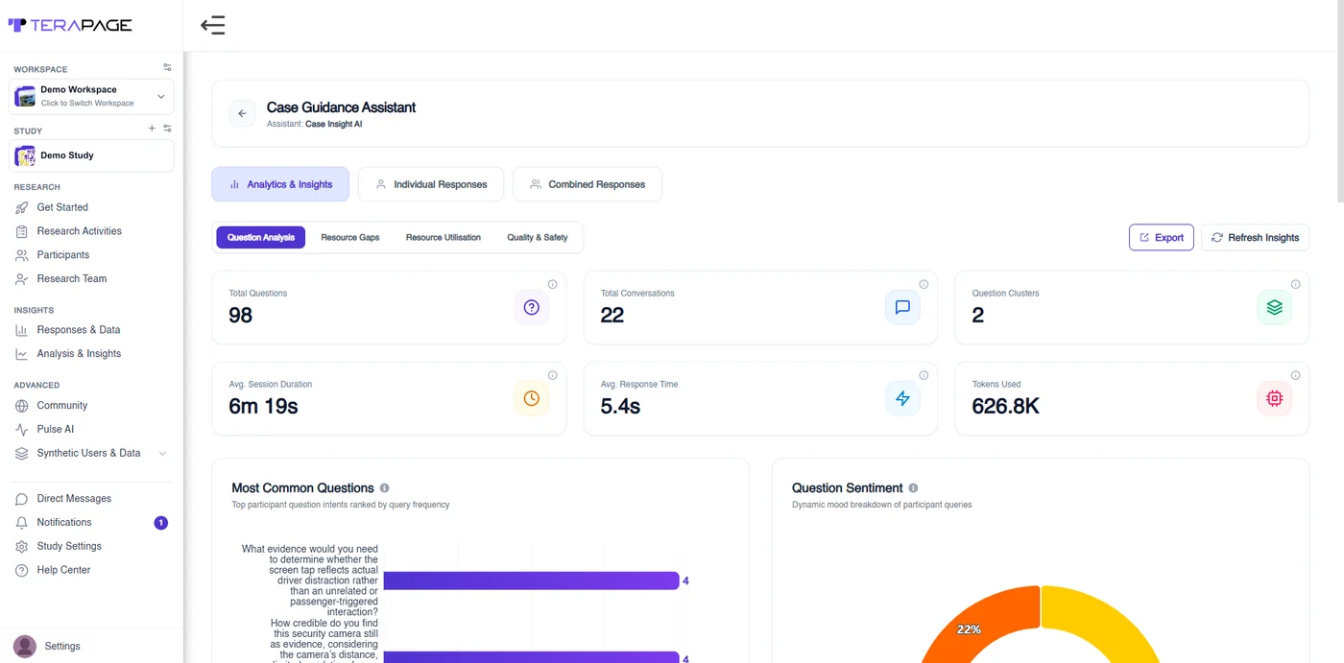Expand Synthetic Users & Data submenu

coord(162,453)
